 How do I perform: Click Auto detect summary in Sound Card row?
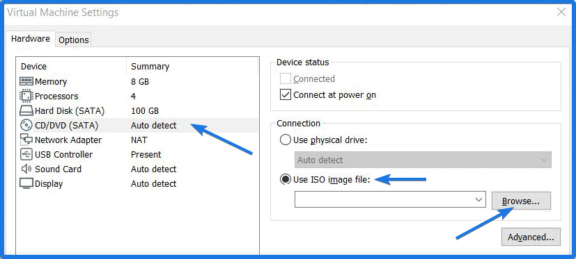[153, 169]
